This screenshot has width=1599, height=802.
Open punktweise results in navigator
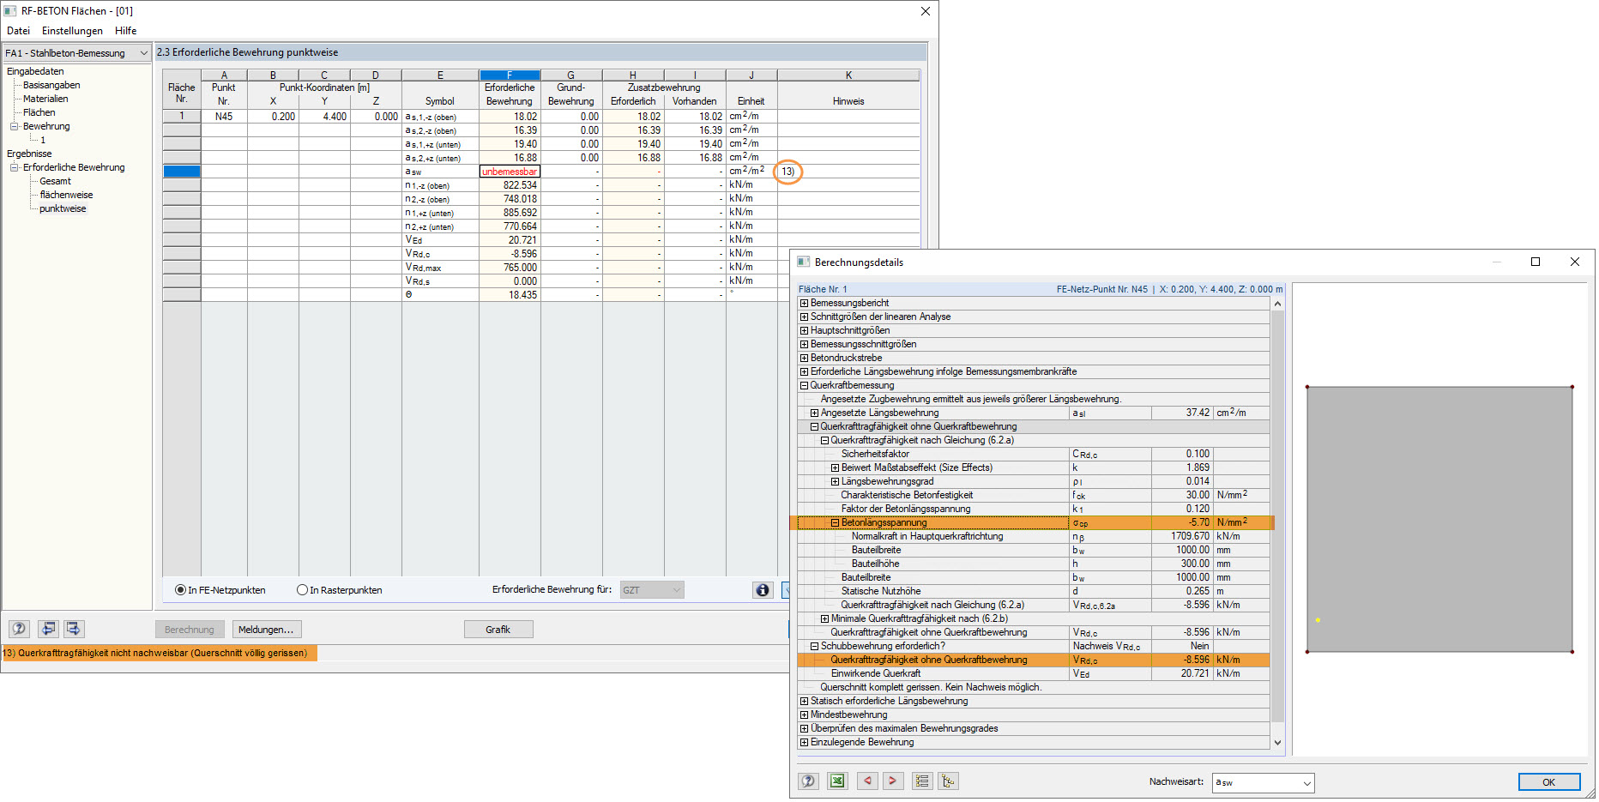coord(63,208)
